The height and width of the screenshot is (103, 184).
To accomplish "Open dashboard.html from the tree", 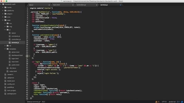I will point(17,55).
